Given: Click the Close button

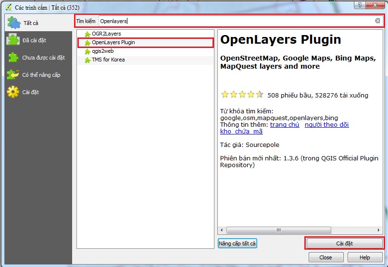Looking at the screenshot, I should (x=325, y=257).
